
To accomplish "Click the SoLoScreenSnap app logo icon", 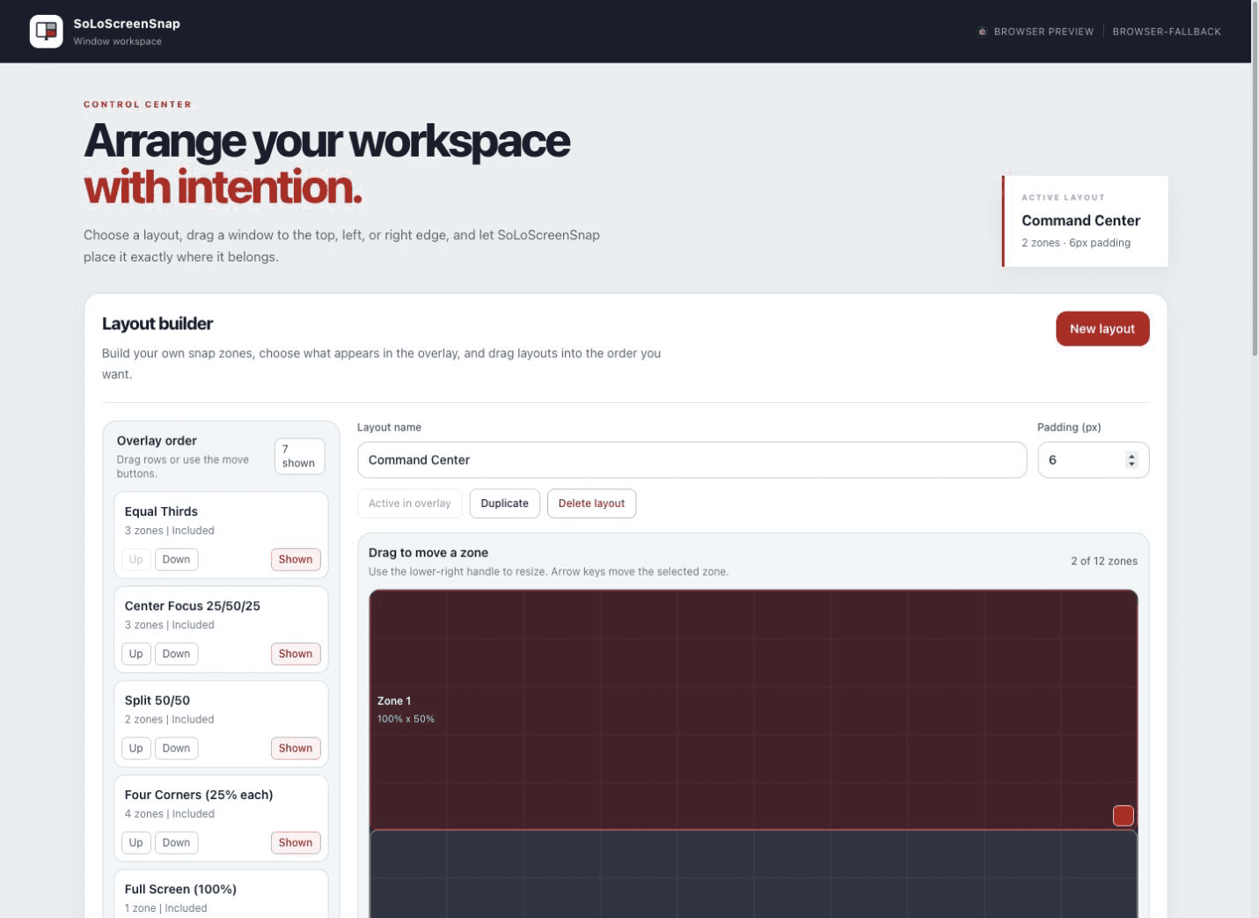I will coord(47,32).
